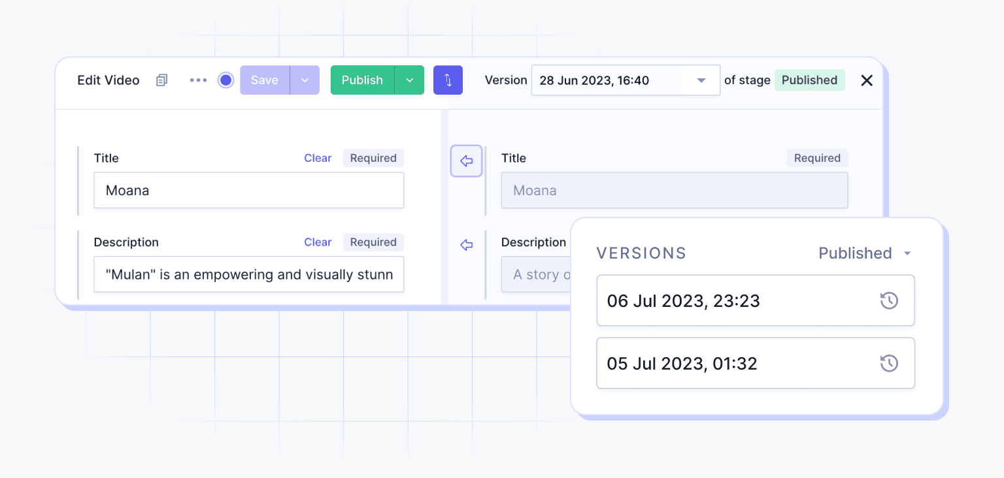Click the blue status circle indicator
The width and height of the screenshot is (1004, 478).
[x=226, y=80]
